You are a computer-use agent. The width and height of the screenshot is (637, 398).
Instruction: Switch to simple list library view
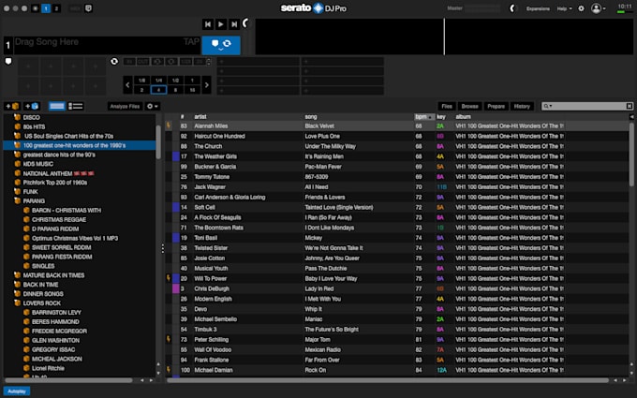coord(57,107)
